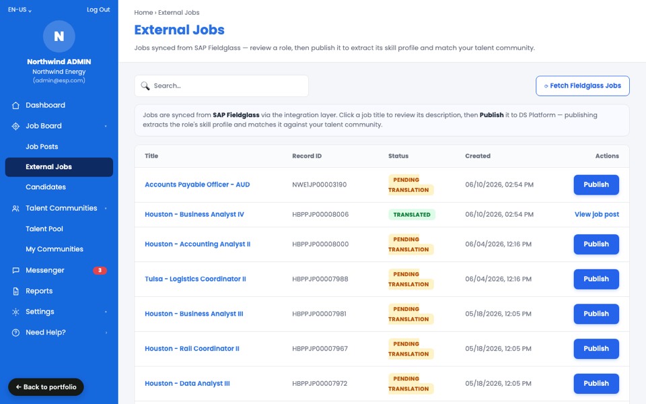Click record ID HBPPJP00007981
The width and height of the screenshot is (646, 404).
[319, 314]
